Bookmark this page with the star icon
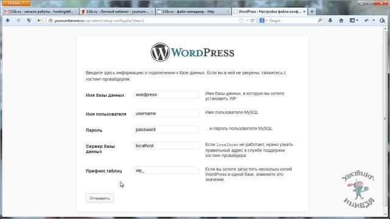This screenshot has height=219, width=390. tap(241, 21)
